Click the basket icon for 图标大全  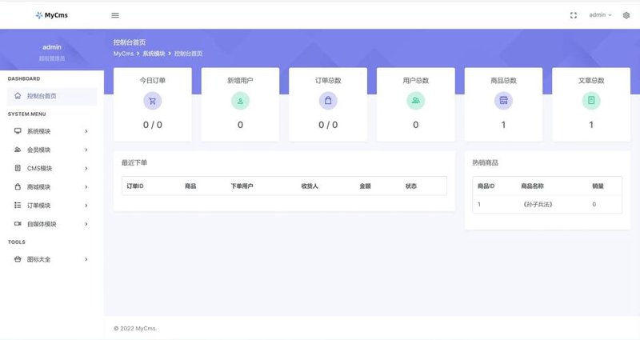(18, 259)
